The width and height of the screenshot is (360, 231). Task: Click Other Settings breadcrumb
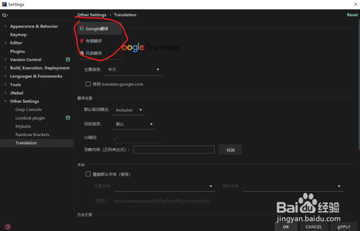(92, 15)
